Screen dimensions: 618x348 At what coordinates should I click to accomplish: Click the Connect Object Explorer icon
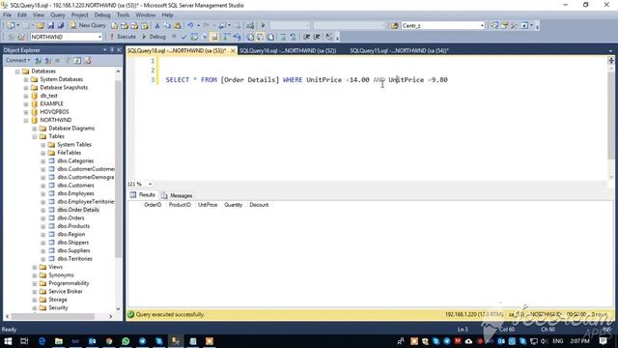coord(38,60)
